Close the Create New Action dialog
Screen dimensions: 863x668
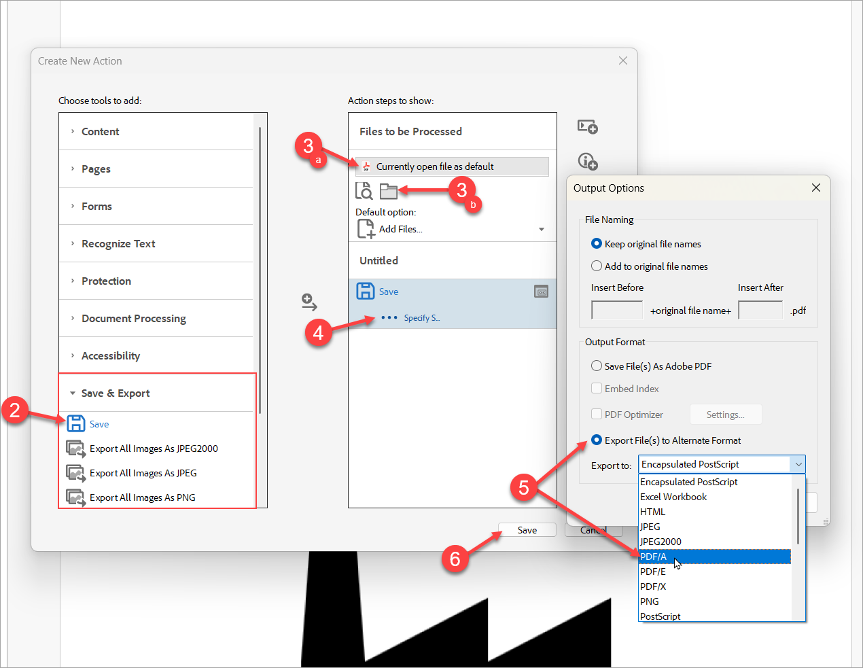623,60
